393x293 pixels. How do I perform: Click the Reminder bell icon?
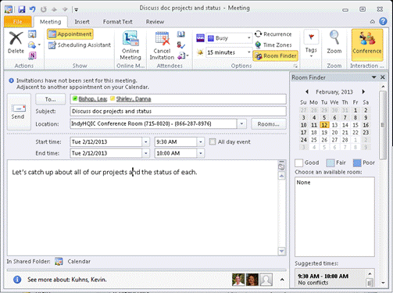click(200, 52)
